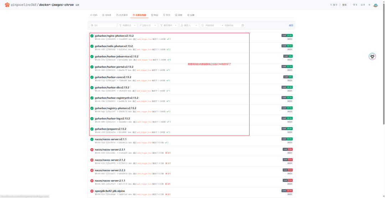Screen dimensions: 385x198
Task: Click cost badge of nacos-server:2.3.1 build
Action: tap(288, 149)
